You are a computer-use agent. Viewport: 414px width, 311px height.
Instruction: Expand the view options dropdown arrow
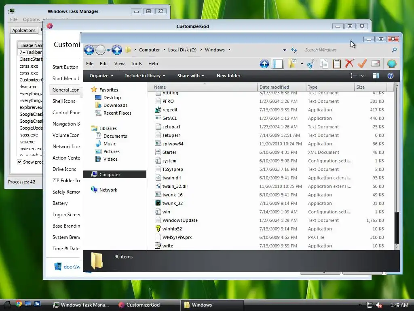[362, 76]
